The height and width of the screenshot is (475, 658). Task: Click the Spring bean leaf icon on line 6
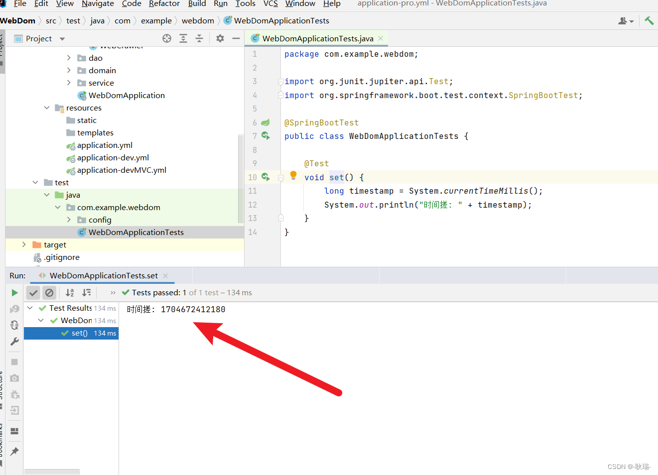pyautogui.click(x=265, y=122)
